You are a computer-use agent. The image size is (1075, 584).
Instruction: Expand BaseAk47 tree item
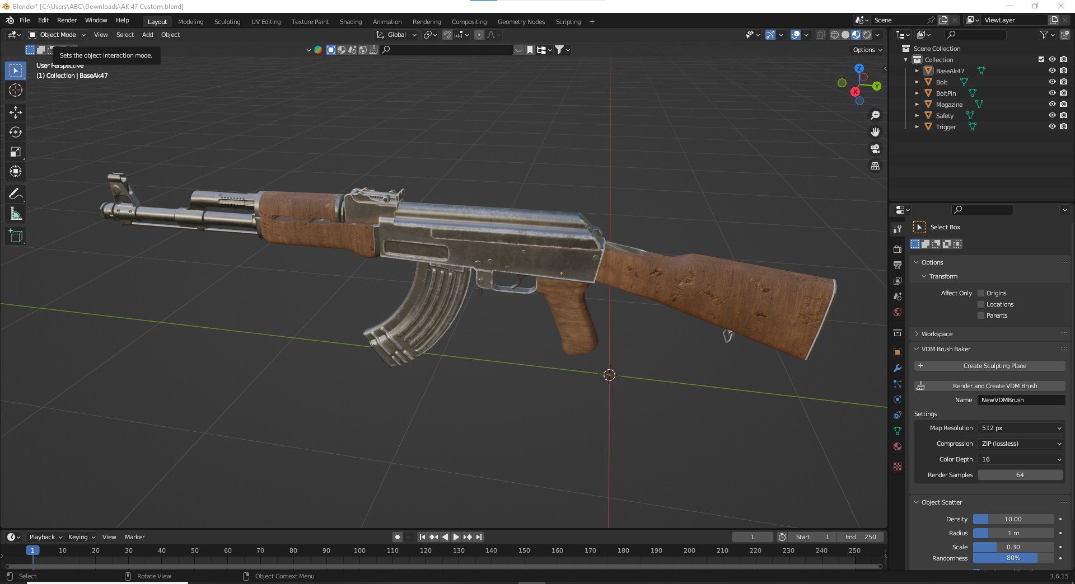pyautogui.click(x=917, y=71)
